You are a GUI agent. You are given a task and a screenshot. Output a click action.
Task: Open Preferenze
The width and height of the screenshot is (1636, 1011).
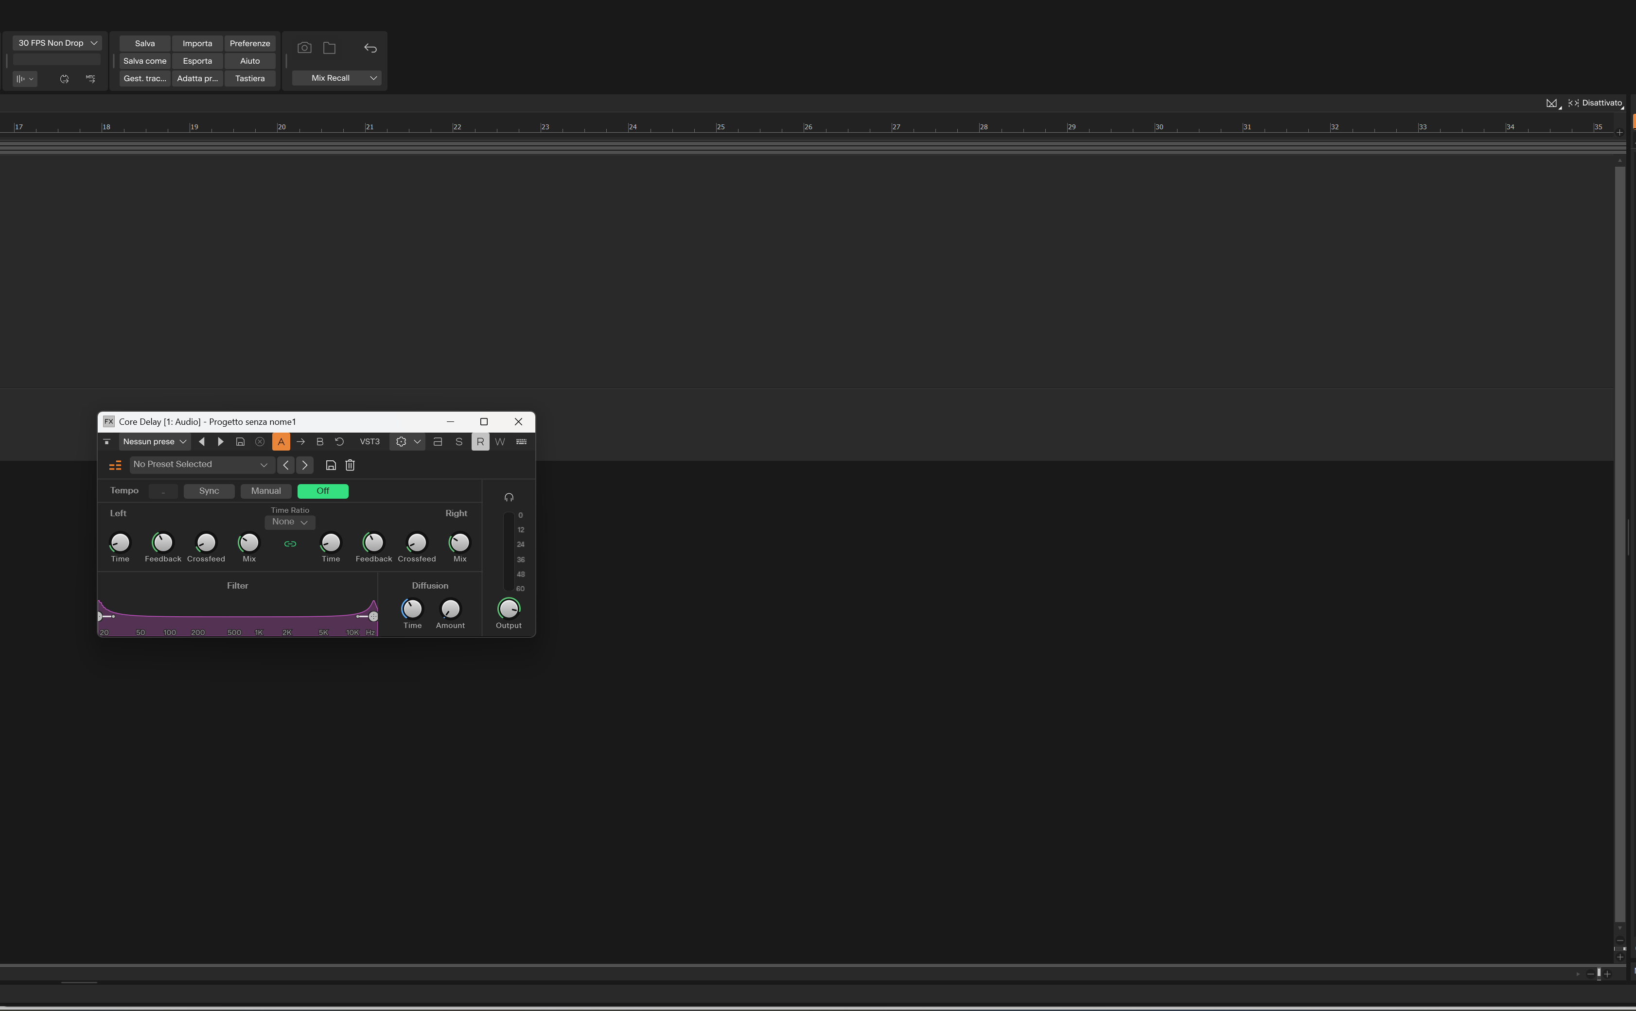coord(250,43)
